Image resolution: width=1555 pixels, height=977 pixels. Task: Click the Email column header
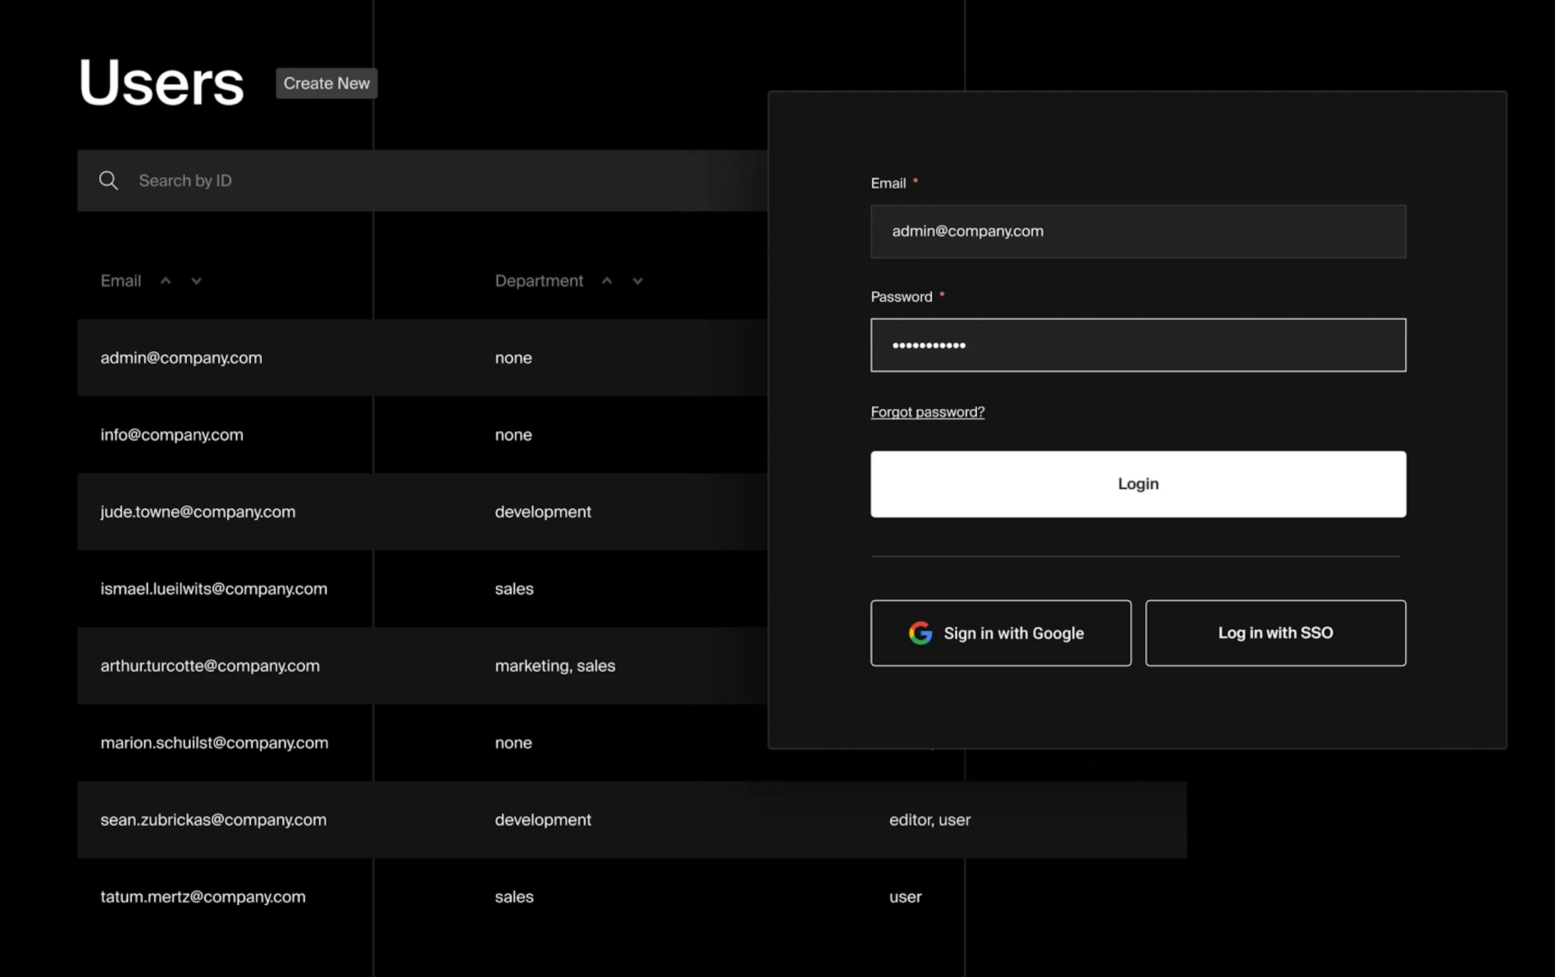point(121,281)
